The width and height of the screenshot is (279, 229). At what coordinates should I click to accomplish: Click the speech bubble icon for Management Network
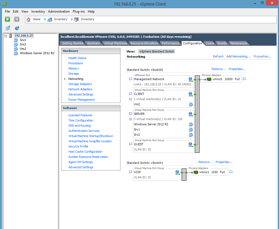[x=130, y=79]
